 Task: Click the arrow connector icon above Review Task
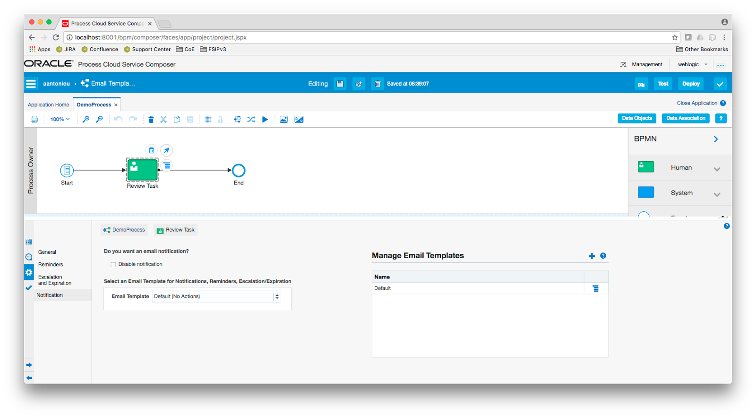click(x=166, y=150)
